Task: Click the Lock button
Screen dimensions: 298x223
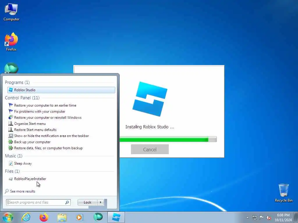Action: [88, 202]
